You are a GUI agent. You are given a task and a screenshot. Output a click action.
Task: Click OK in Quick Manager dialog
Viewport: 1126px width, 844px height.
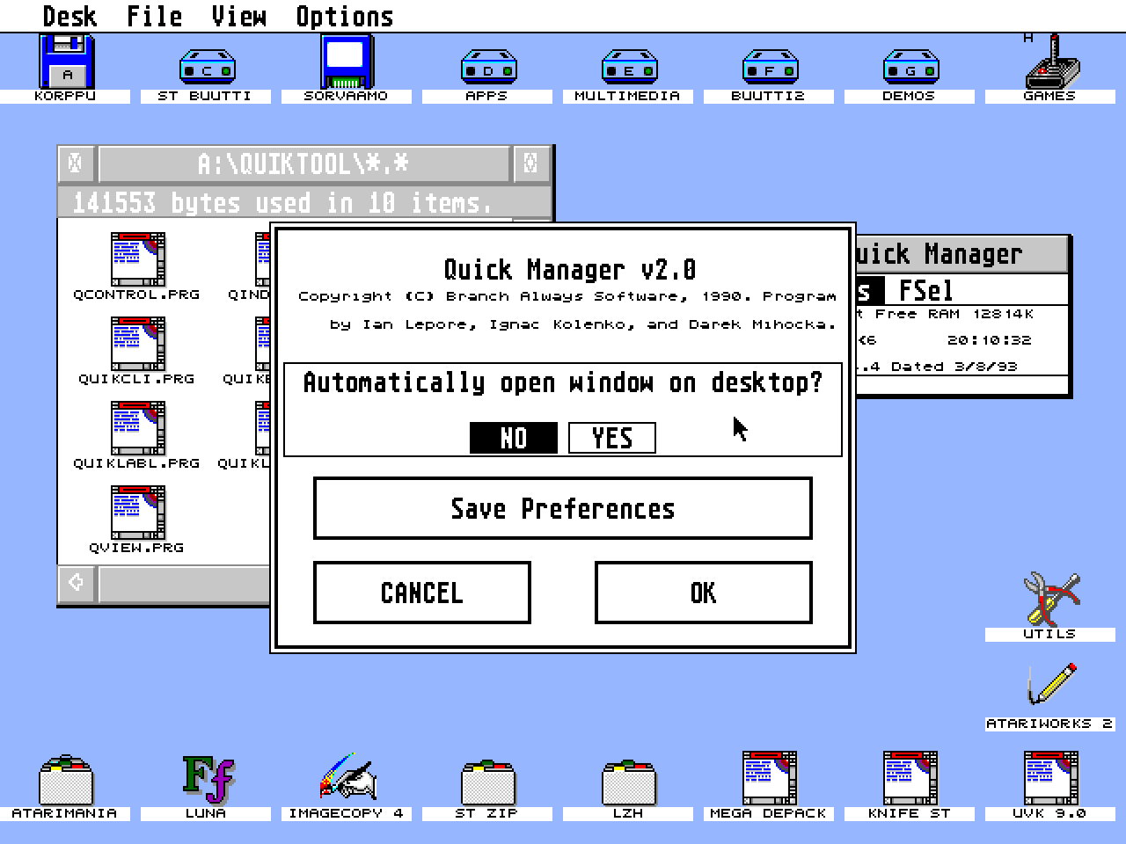(x=704, y=593)
